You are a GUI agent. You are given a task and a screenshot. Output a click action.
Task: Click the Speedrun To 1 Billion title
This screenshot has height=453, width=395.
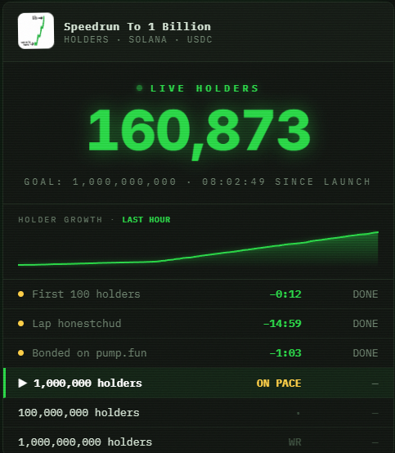[x=137, y=27]
